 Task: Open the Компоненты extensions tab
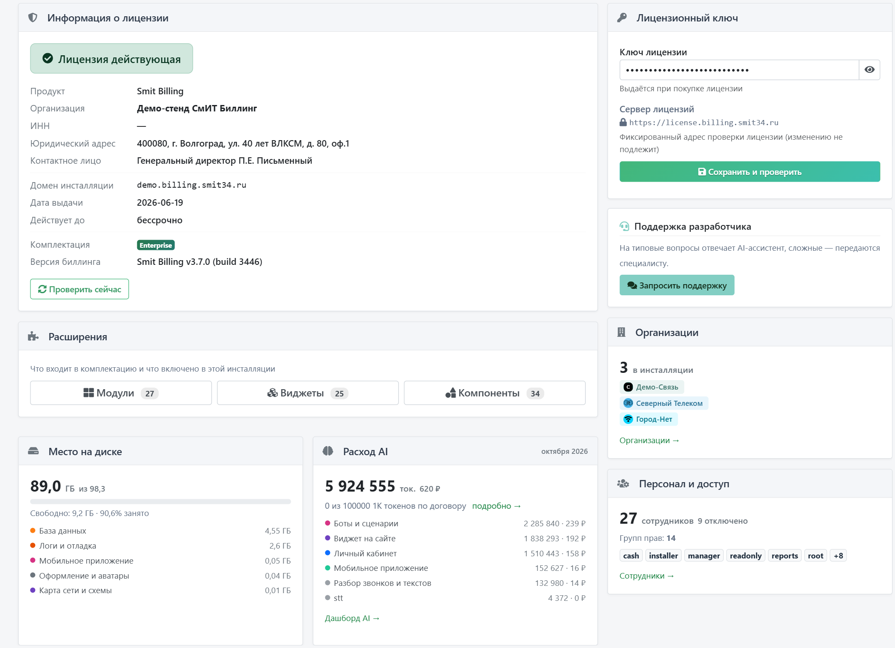[x=495, y=393]
